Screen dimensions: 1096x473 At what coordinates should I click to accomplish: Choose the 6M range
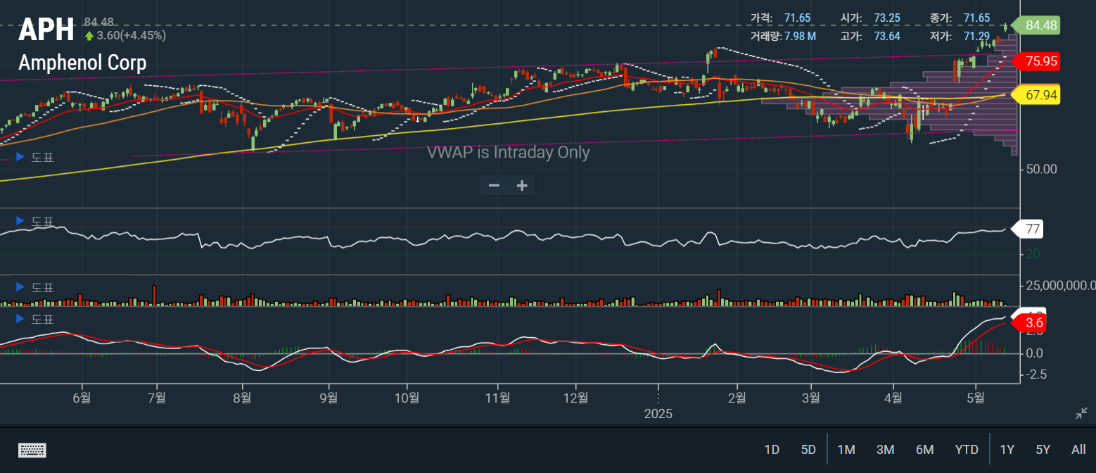pos(924,450)
